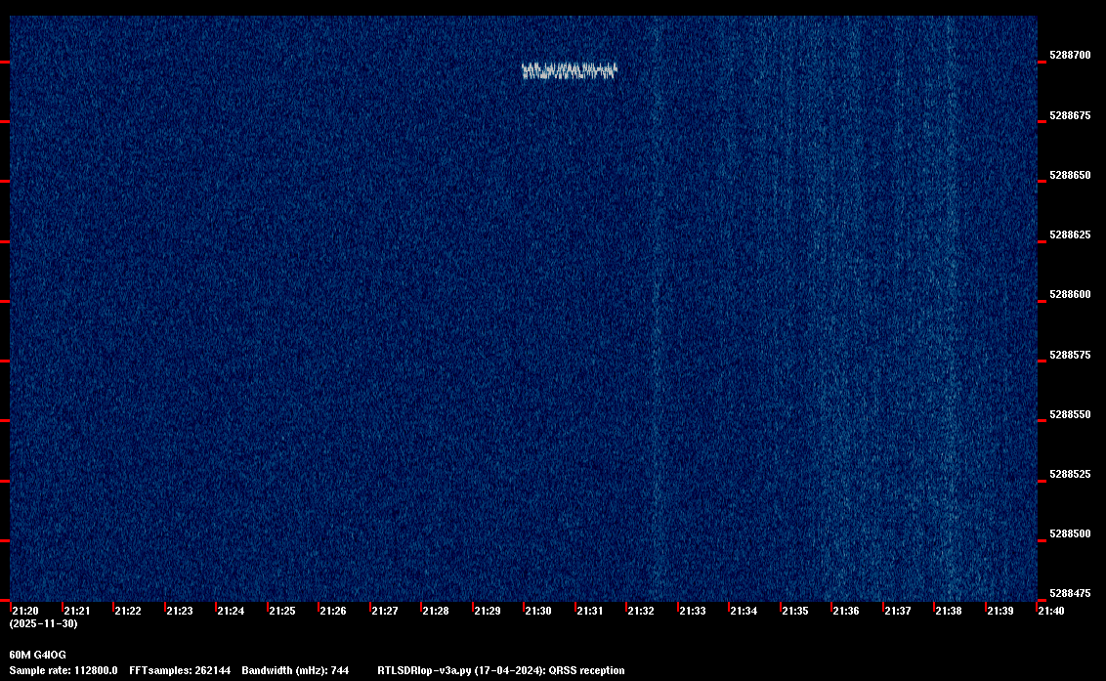Select the 5288600 frequency label

pyautogui.click(x=1070, y=295)
